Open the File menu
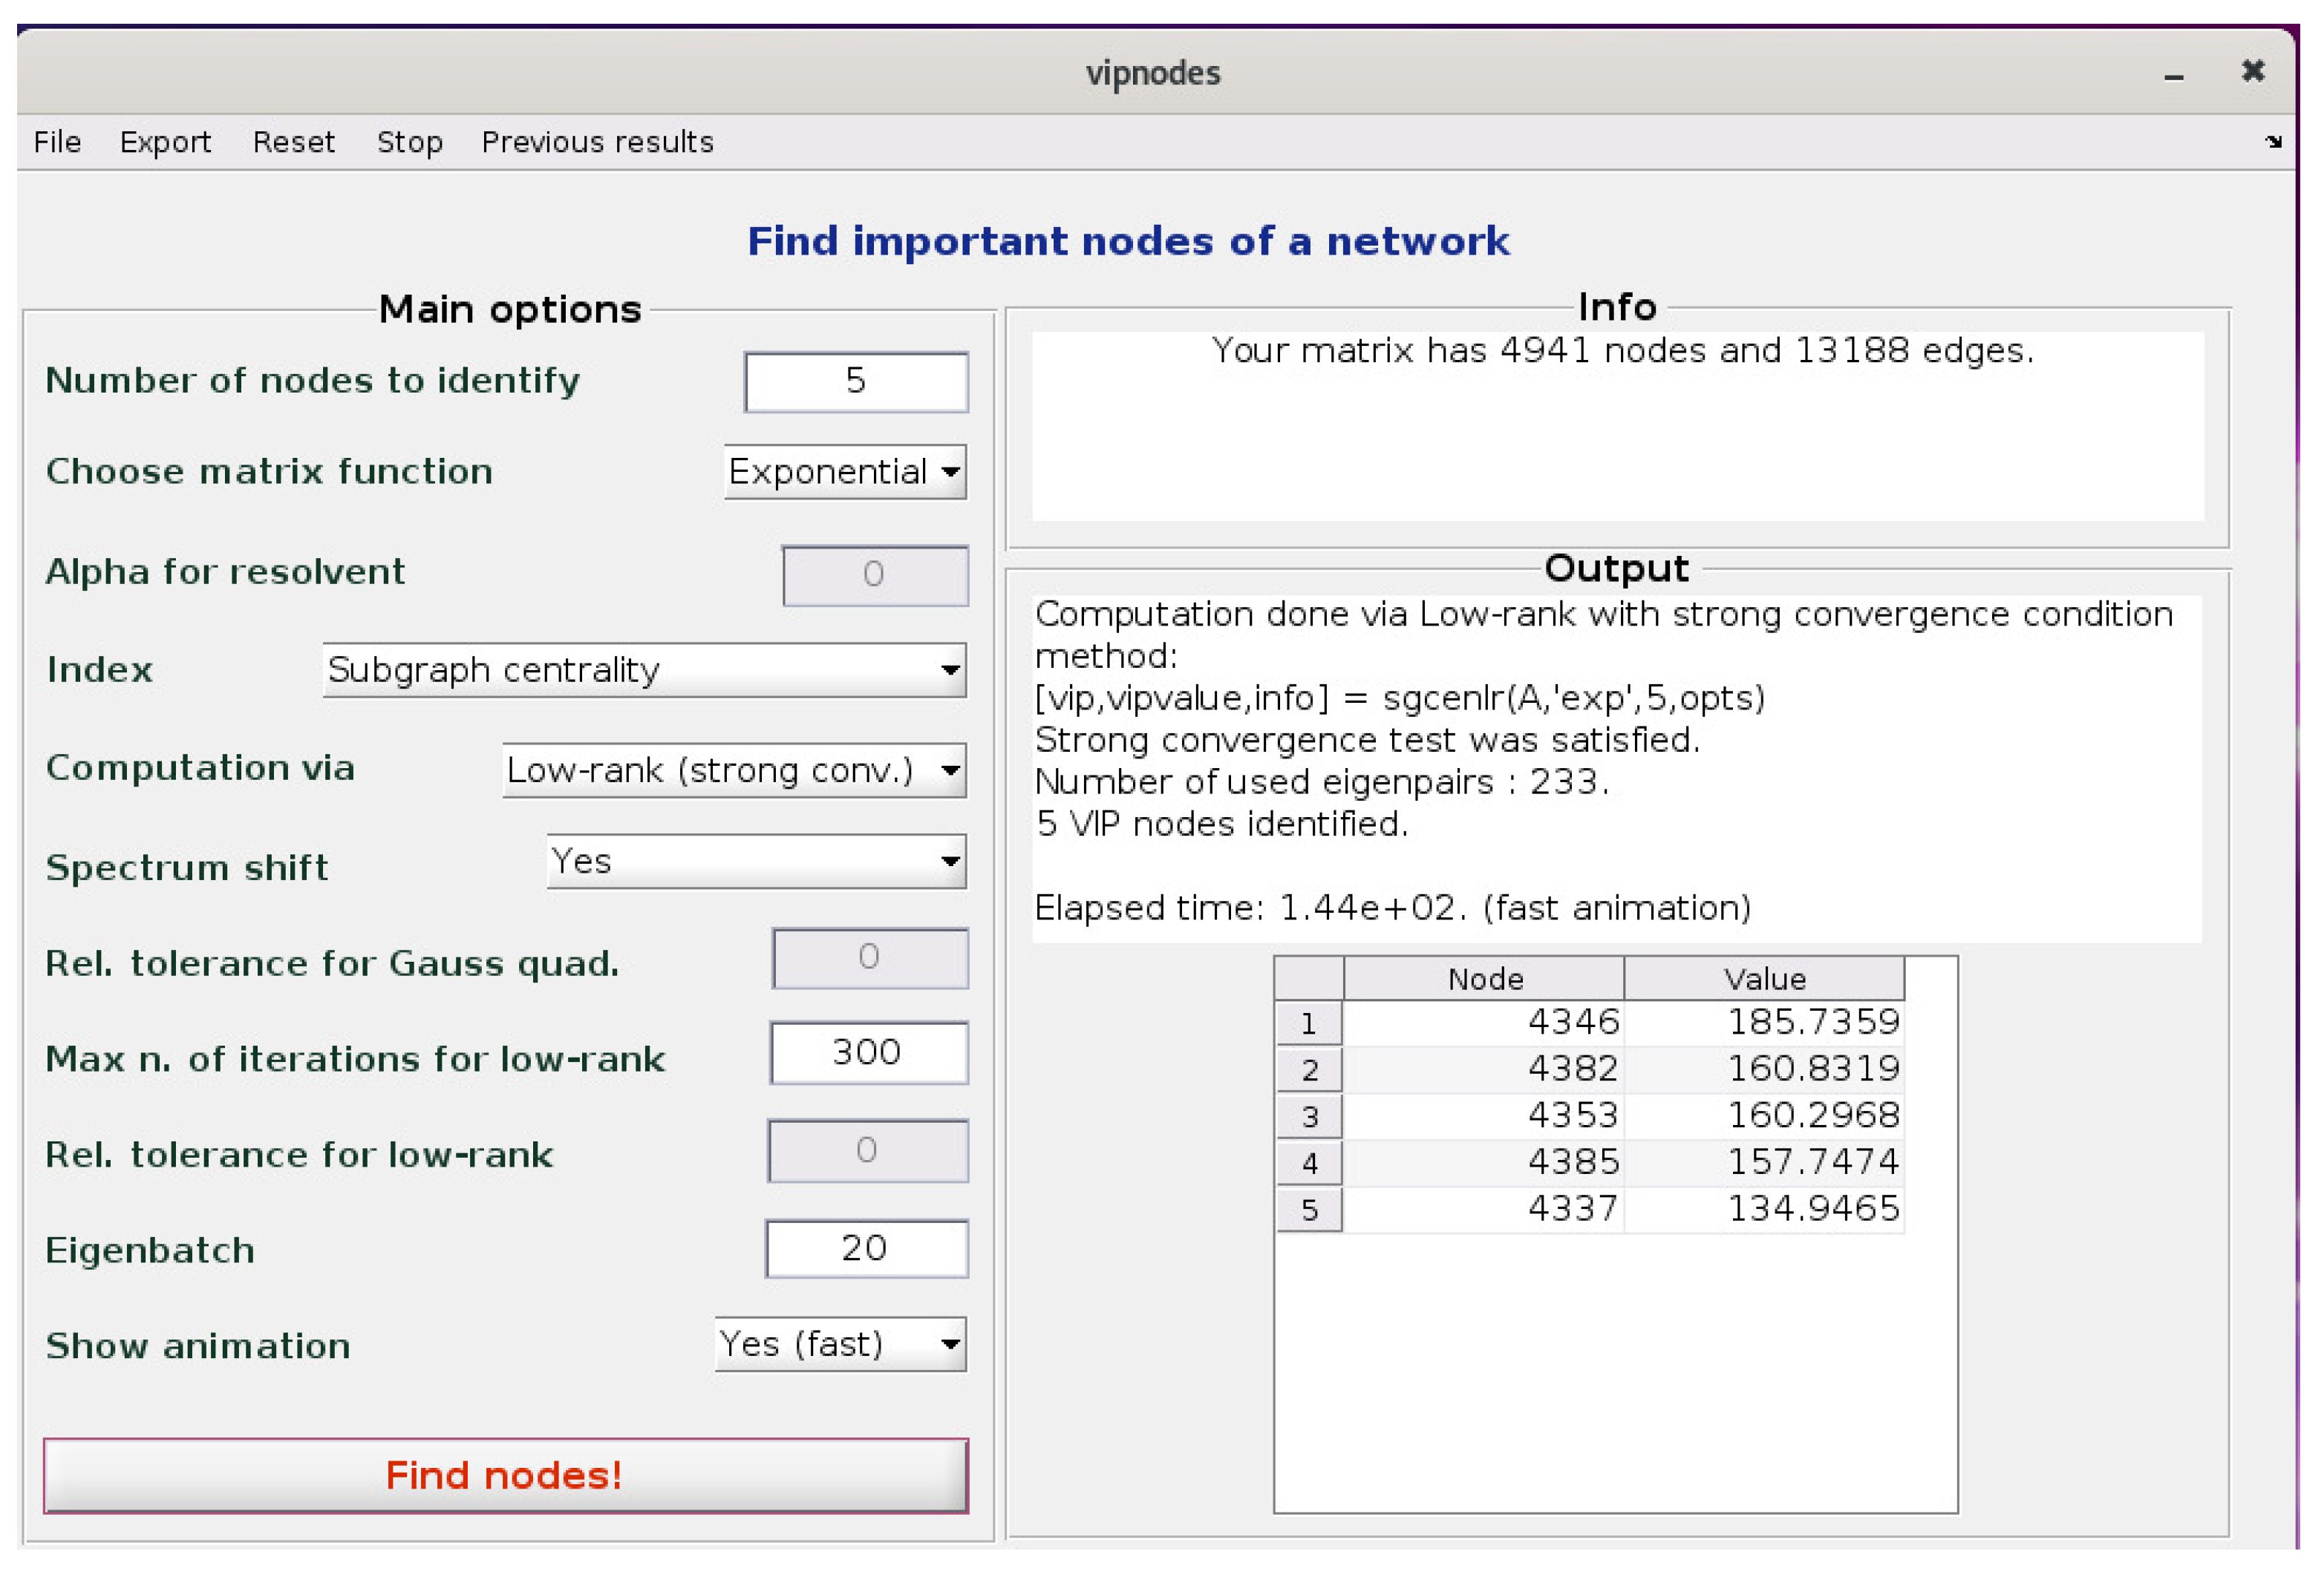2324x1577 pixels. coord(57,142)
